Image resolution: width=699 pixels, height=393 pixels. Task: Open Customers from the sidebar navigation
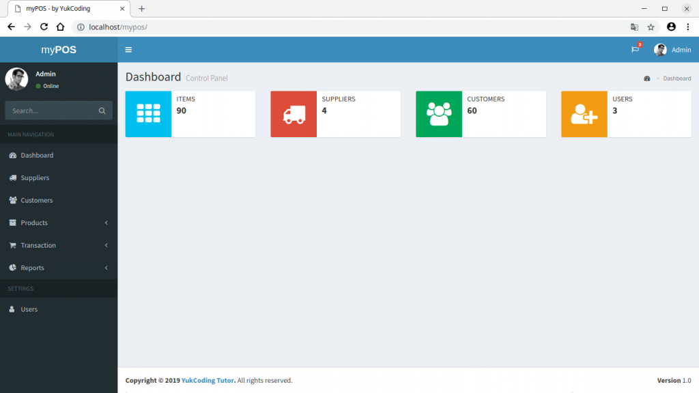(36, 201)
